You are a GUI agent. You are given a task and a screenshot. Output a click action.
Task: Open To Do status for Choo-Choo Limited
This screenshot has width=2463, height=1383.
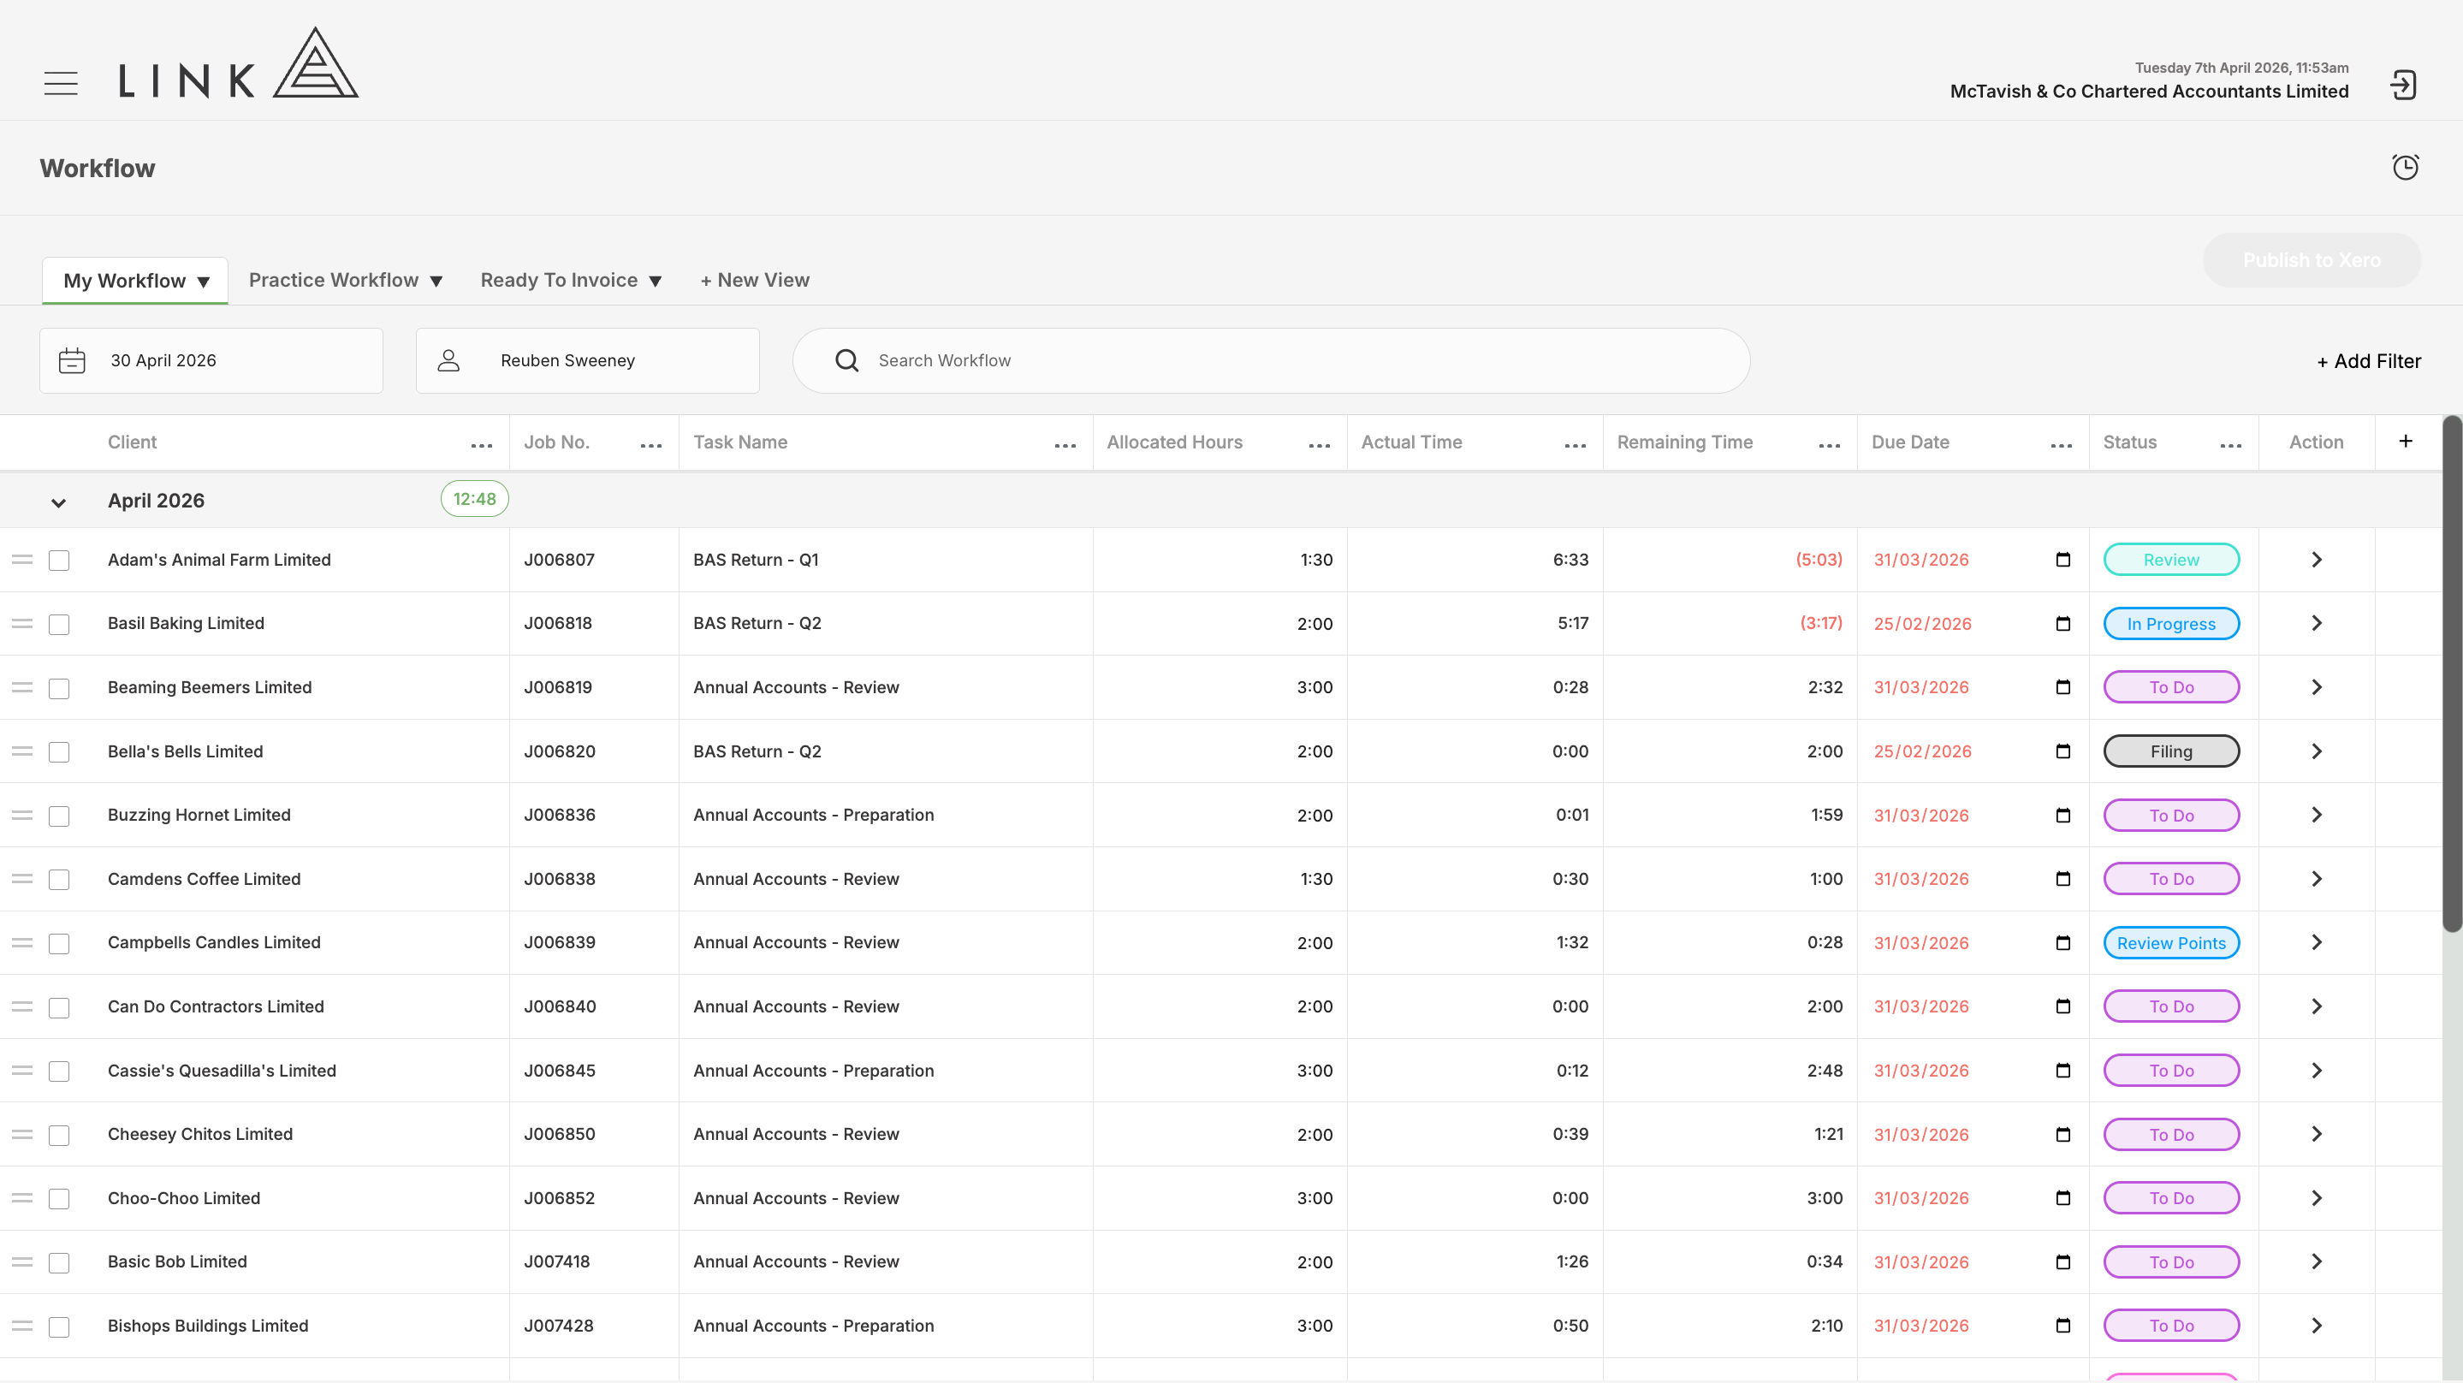point(2171,1198)
